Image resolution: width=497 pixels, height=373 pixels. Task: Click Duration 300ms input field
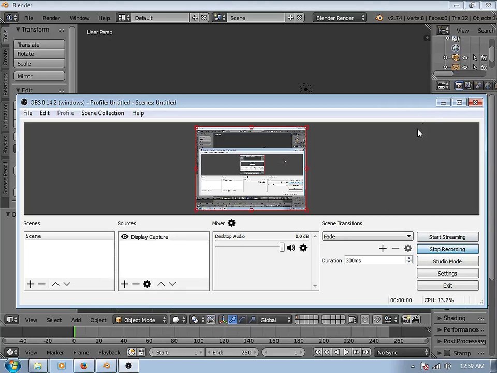point(375,260)
